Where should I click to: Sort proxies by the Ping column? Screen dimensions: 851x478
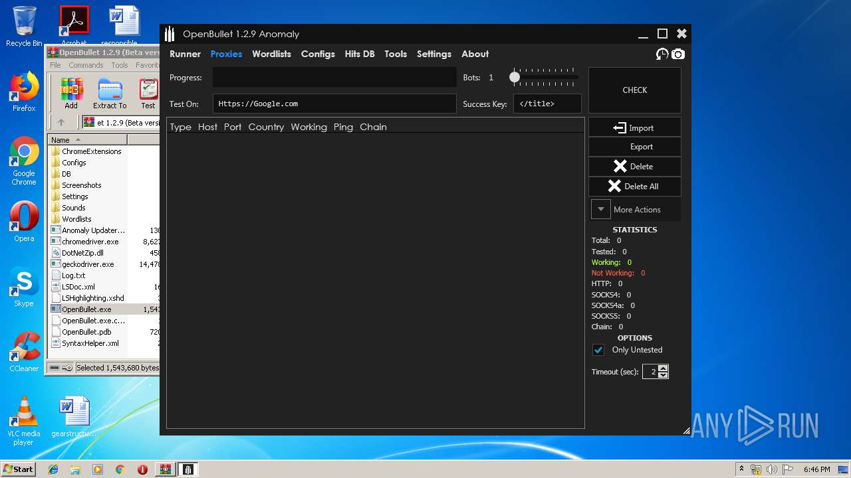coord(343,127)
